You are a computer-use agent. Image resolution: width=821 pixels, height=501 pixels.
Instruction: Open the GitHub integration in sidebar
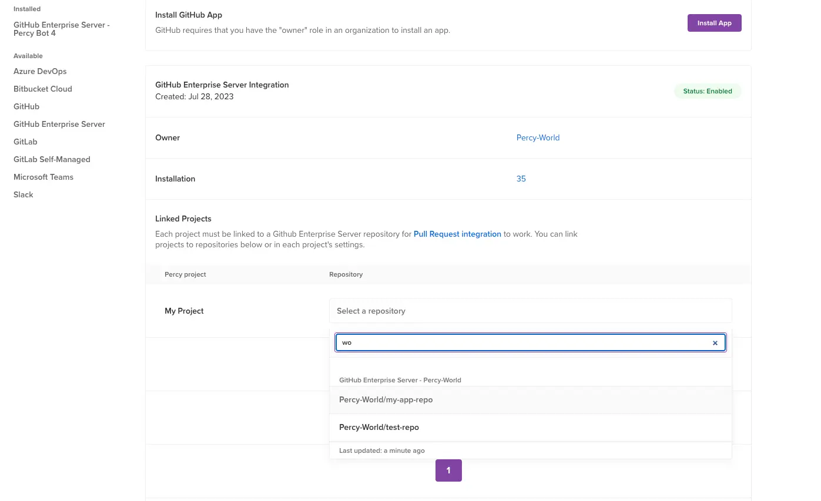[x=26, y=107]
